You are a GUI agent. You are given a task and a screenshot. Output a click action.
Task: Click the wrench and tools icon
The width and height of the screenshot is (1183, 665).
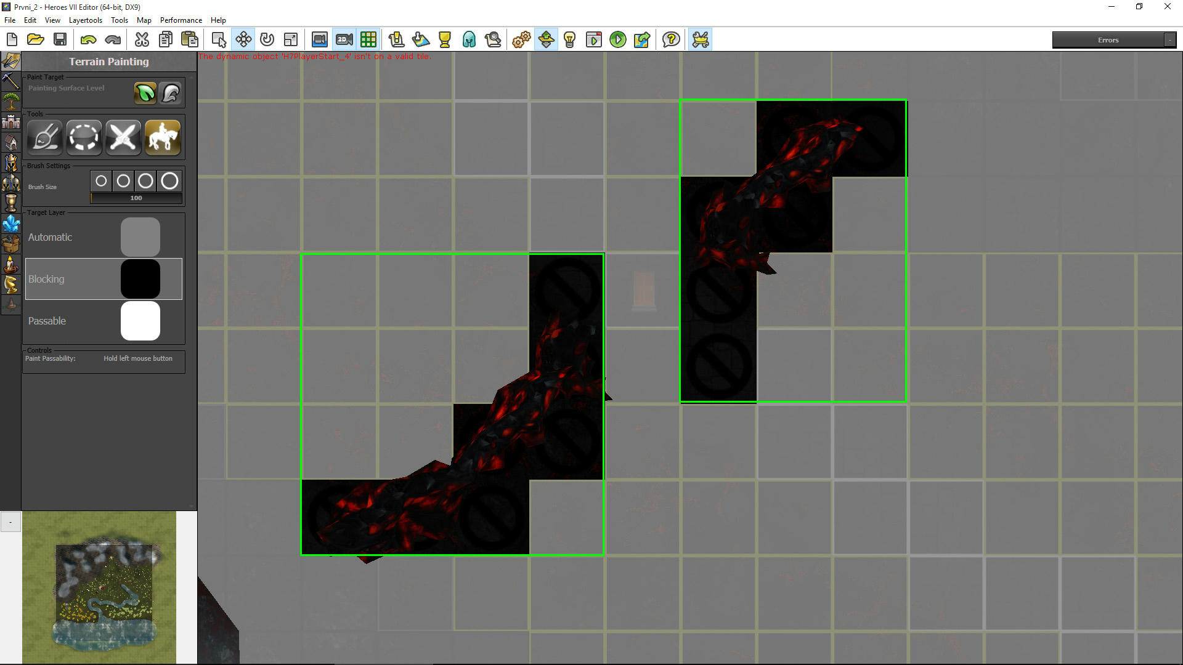click(x=701, y=40)
